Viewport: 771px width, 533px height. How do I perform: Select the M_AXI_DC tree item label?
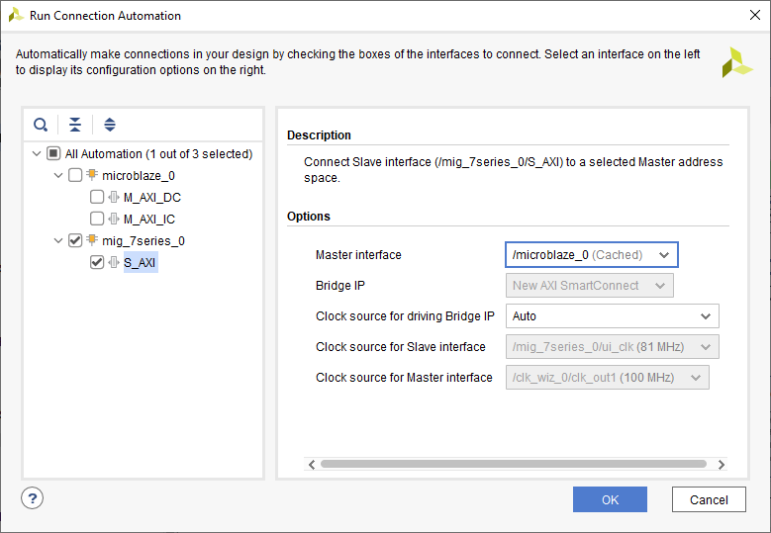click(152, 198)
